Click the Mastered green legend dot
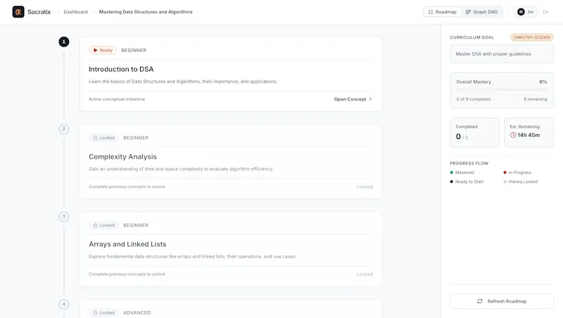This screenshot has width=563, height=318. click(451, 173)
